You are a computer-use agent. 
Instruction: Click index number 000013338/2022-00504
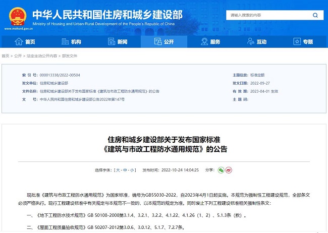pyautogui.click(x=60, y=75)
